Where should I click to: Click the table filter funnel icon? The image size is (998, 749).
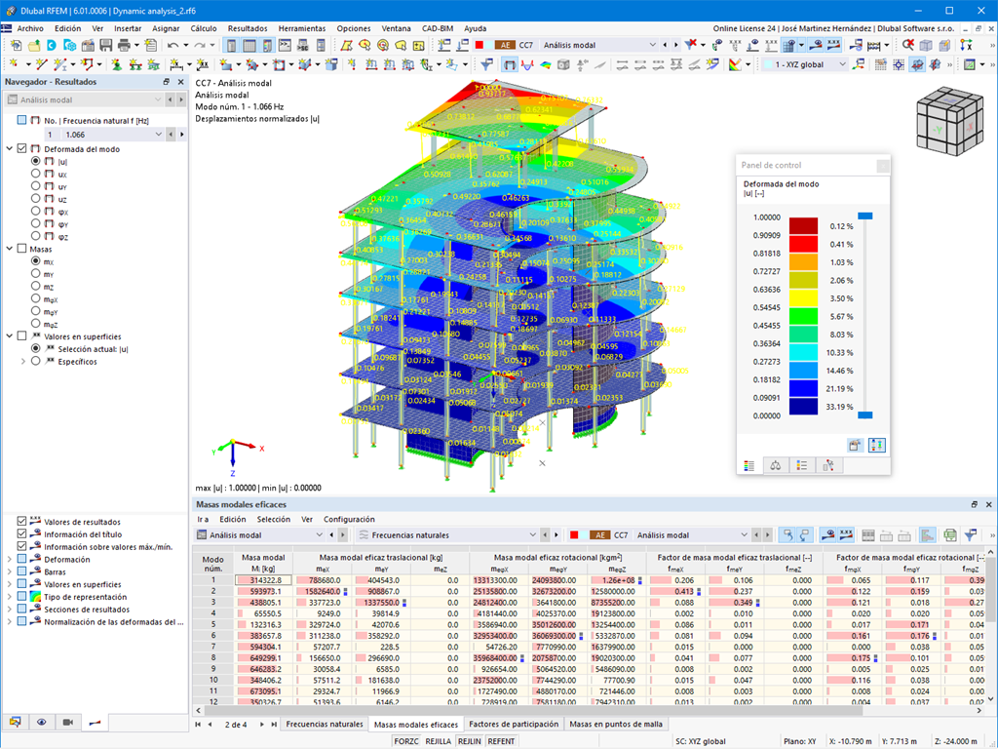pos(971,535)
